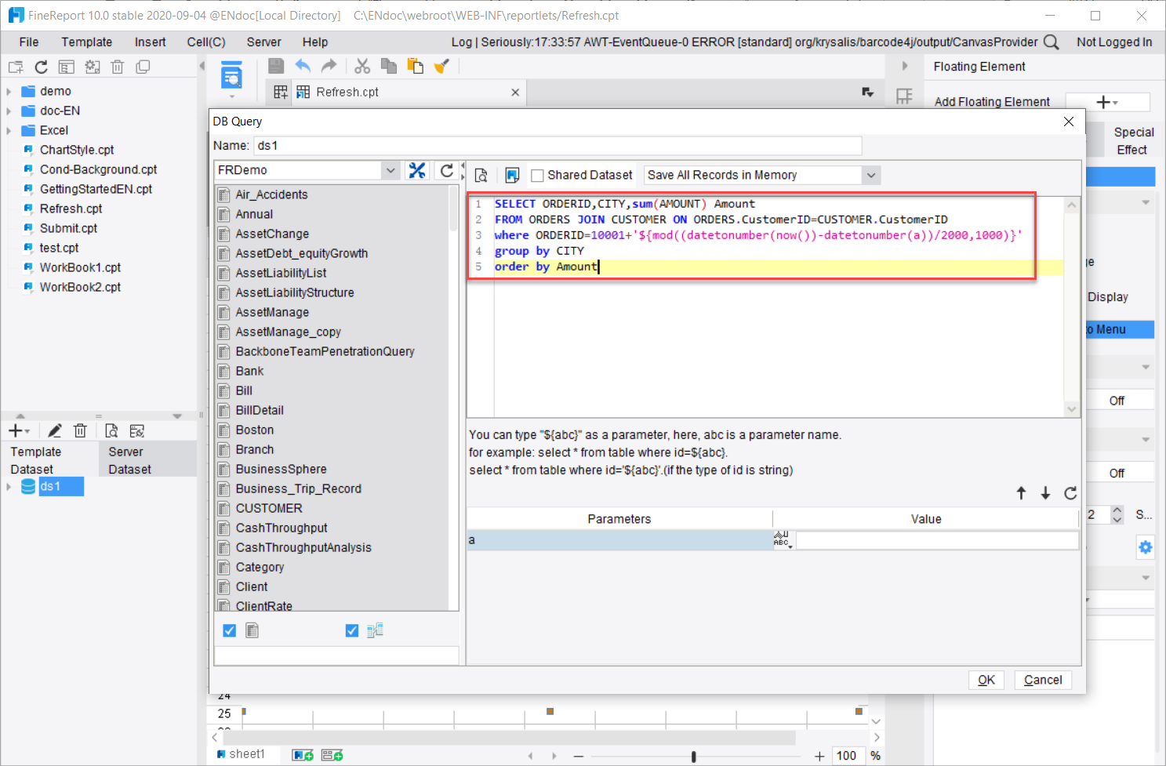Screen dimensions: 1166x766
Task: Open the Save All Records in Memory dropdown
Action: click(x=870, y=175)
